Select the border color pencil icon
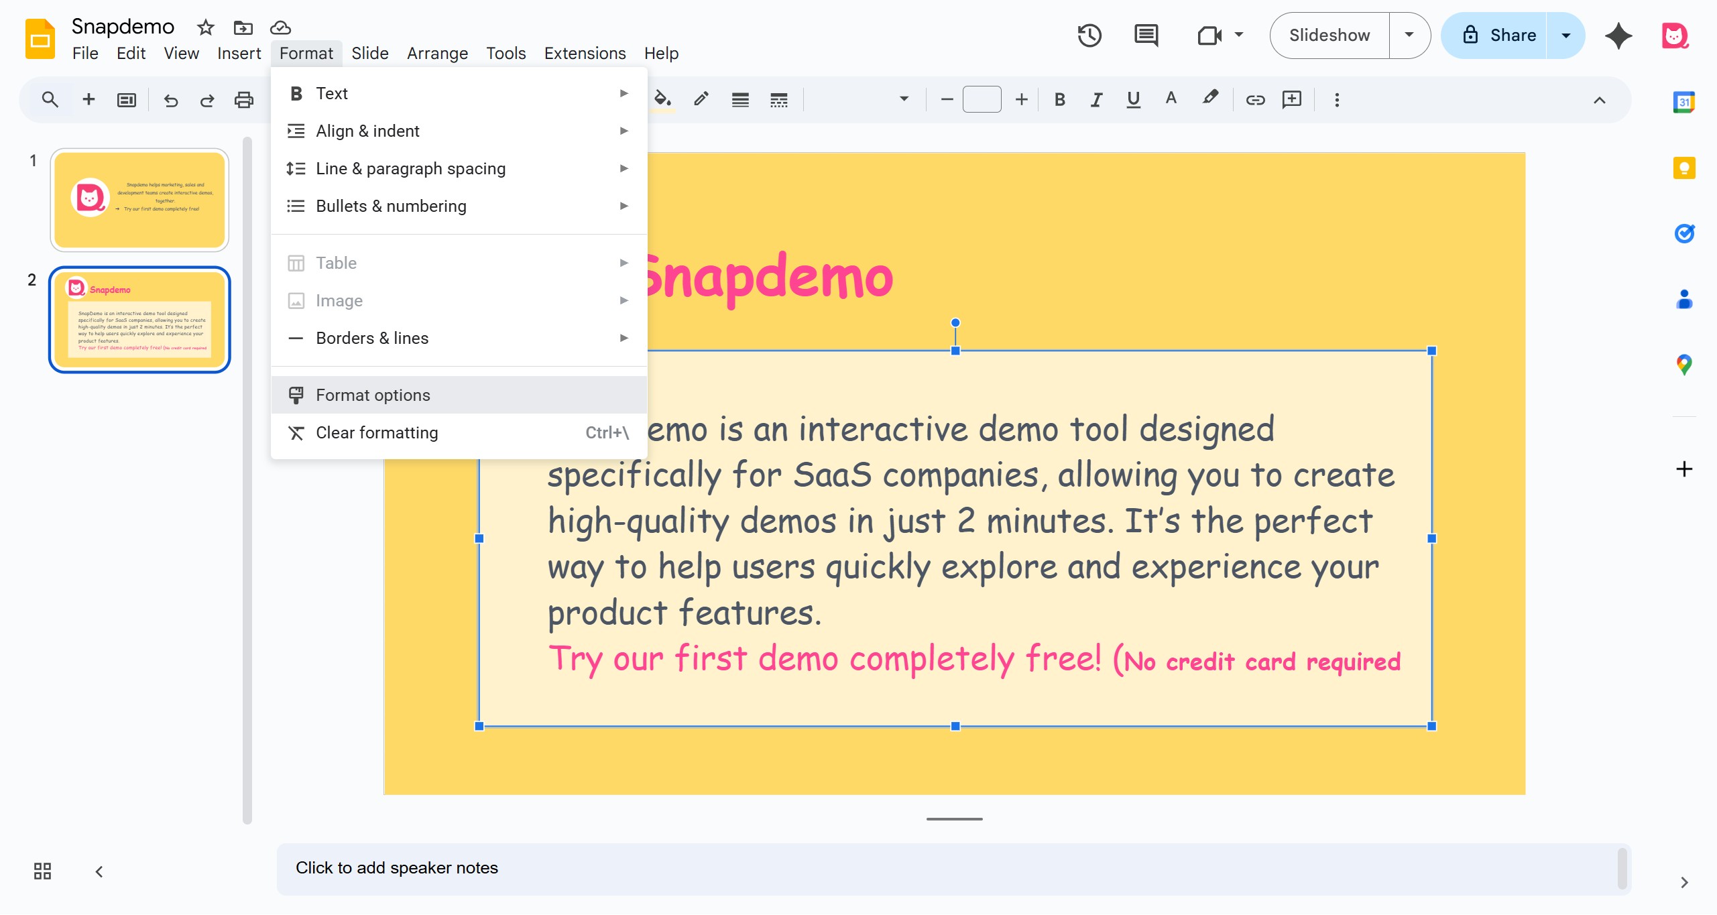The image size is (1717, 915). coord(701,100)
